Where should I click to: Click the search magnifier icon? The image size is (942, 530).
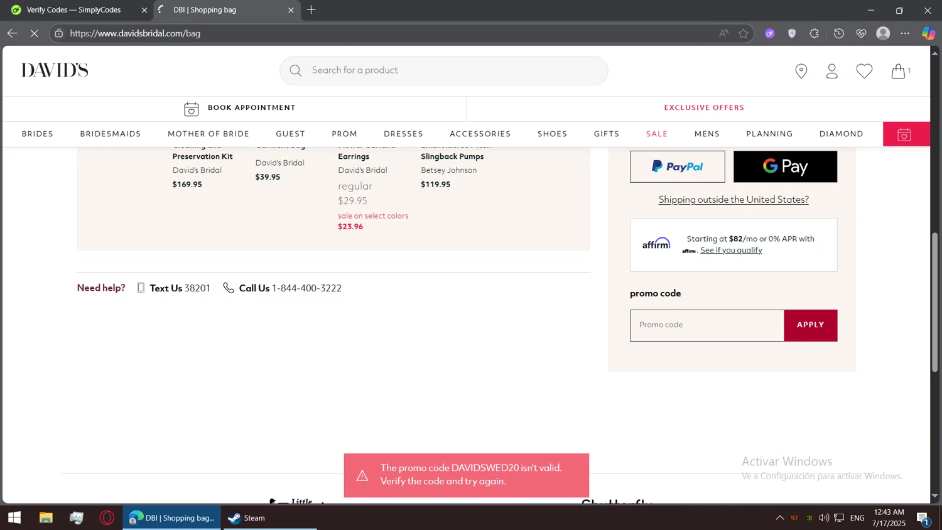click(296, 70)
